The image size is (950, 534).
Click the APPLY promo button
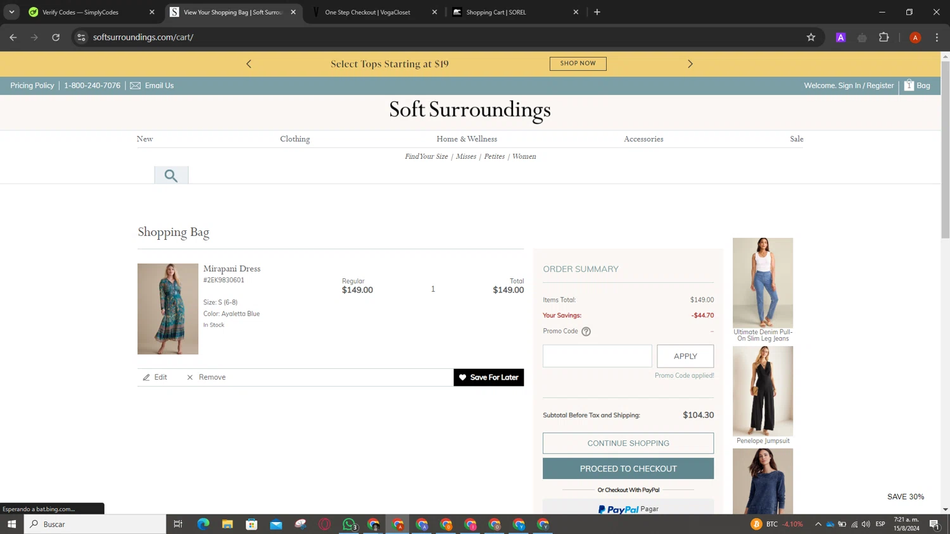(x=685, y=356)
